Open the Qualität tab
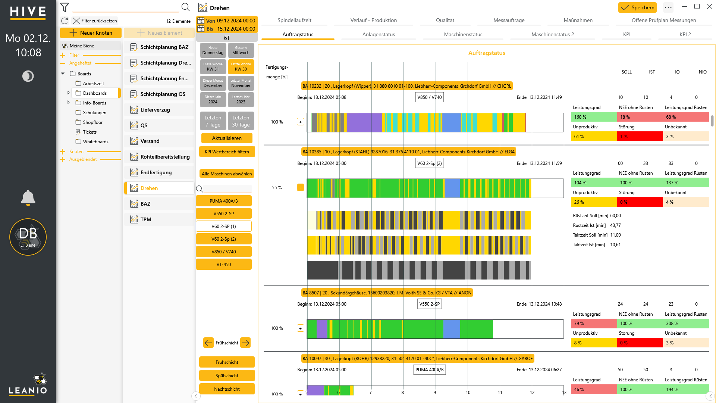716x403 pixels. (445, 20)
